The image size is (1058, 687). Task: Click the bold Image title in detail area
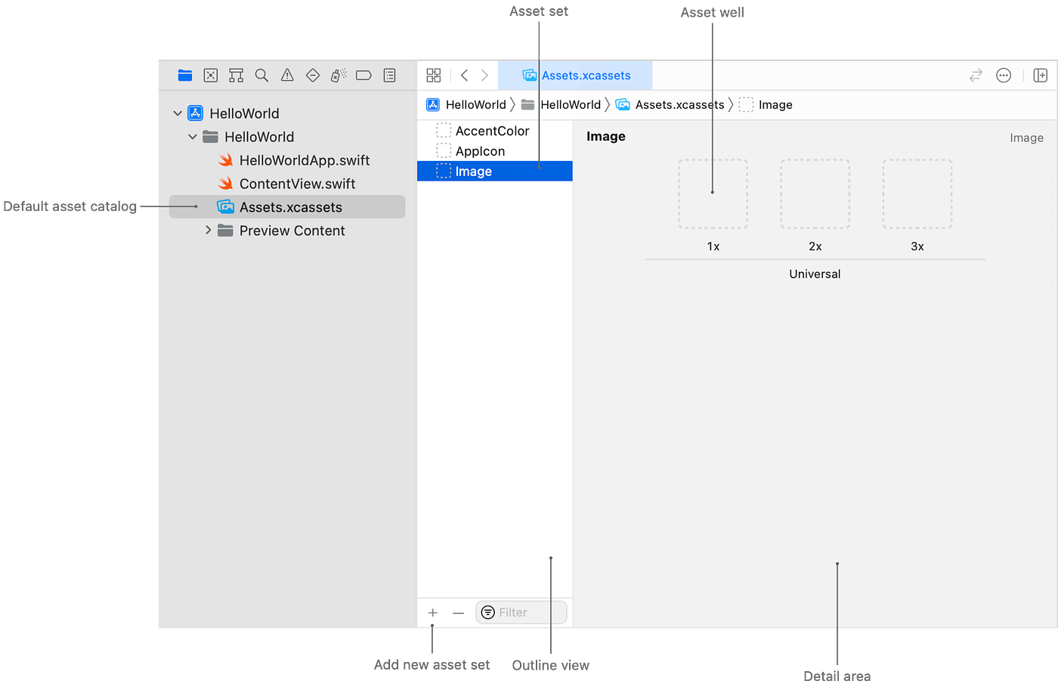[x=606, y=137]
